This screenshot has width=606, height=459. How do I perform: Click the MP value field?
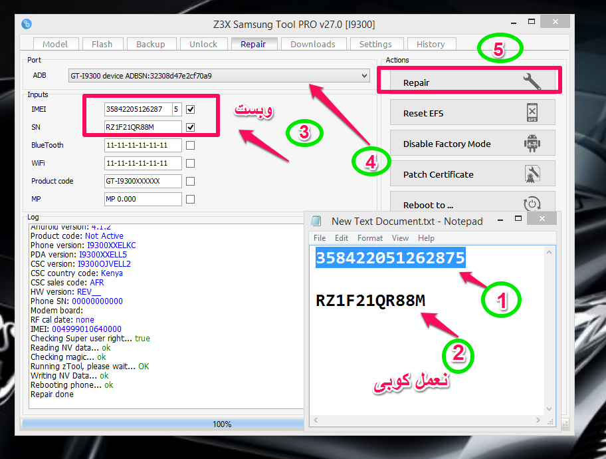coord(143,200)
